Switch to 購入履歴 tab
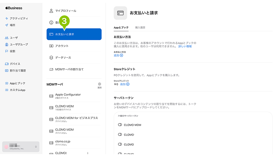This screenshot has height=157, width=279. 140,28
